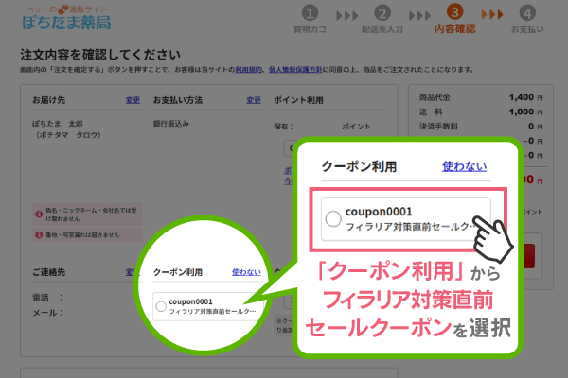This screenshot has height=378, width=568.
Task: Click クーポン利用 header in the circular highlight
Action: [178, 272]
